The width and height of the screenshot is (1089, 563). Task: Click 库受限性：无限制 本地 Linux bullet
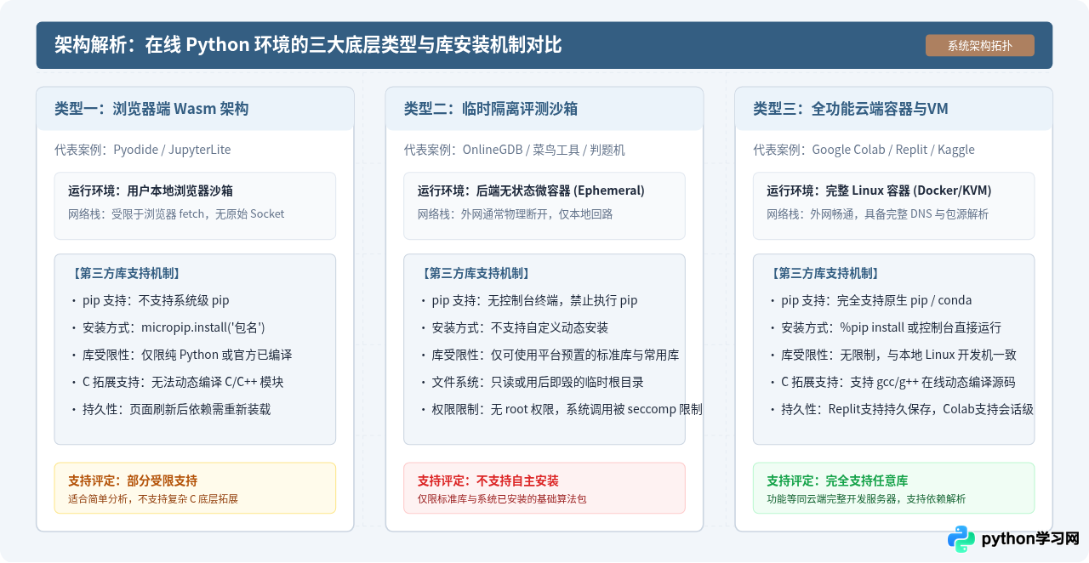coord(892,355)
